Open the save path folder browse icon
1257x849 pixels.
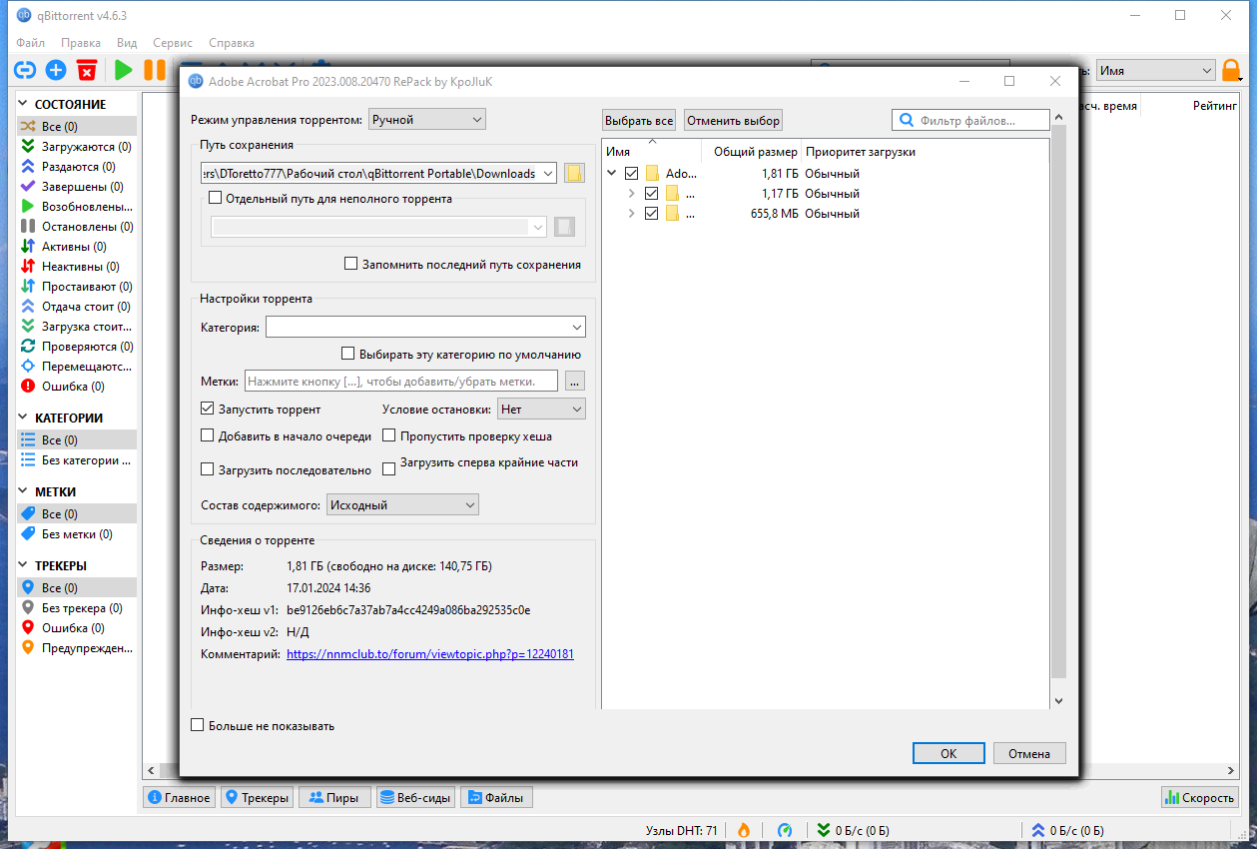574,172
